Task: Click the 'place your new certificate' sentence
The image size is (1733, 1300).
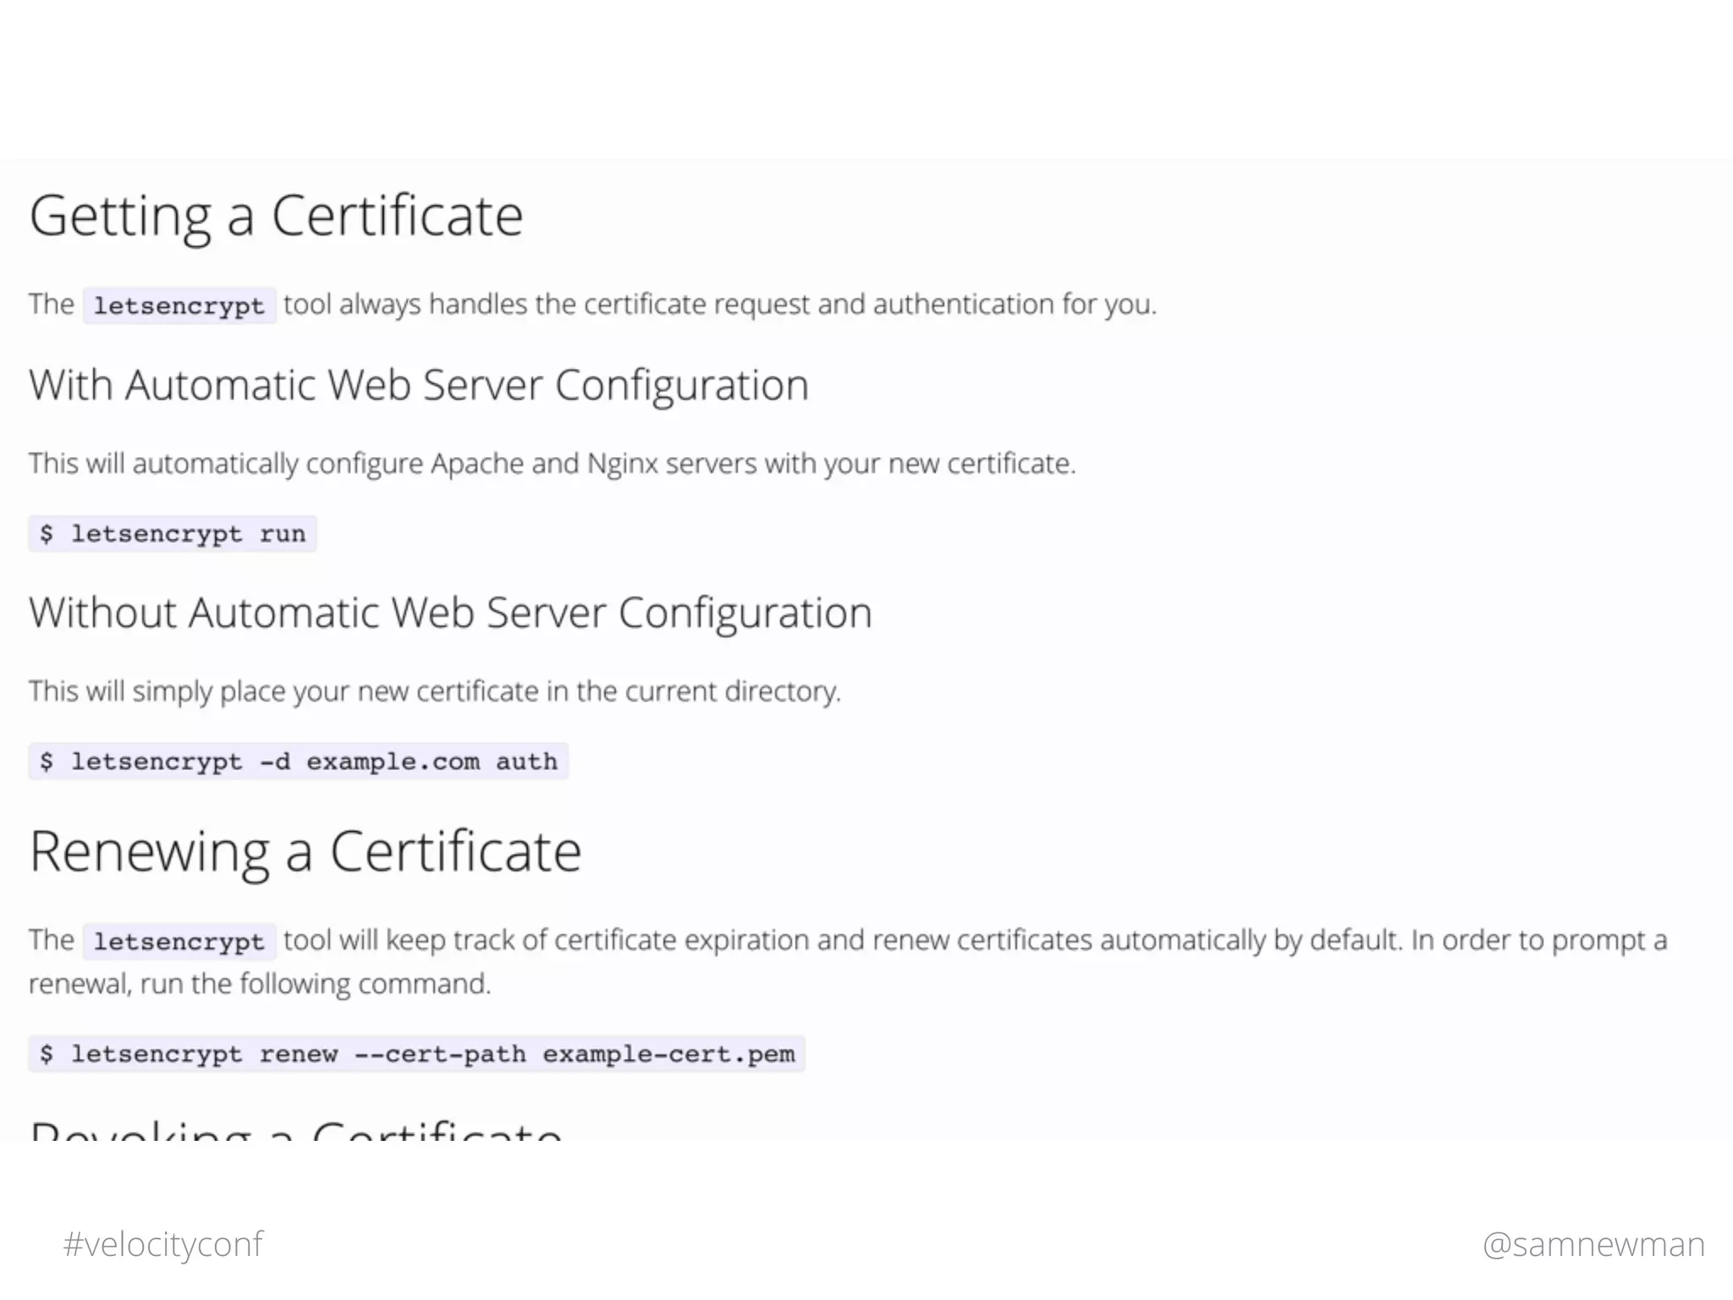Action: point(434,691)
